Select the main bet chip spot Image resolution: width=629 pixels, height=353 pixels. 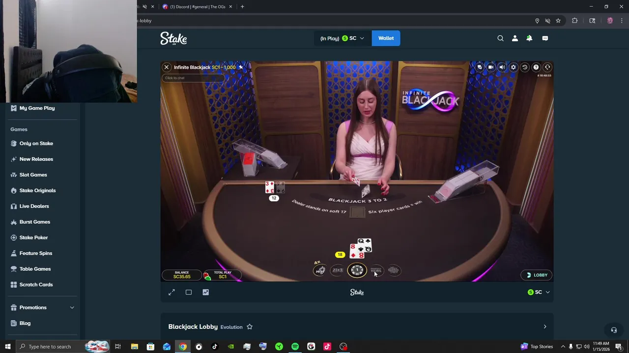(357, 270)
